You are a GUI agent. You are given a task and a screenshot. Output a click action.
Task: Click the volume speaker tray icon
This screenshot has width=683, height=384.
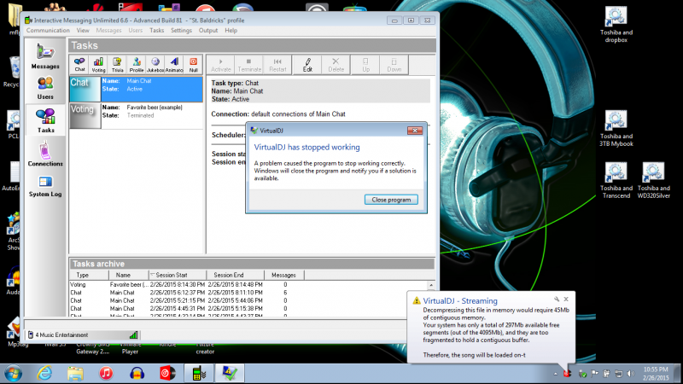coord(631,374)
